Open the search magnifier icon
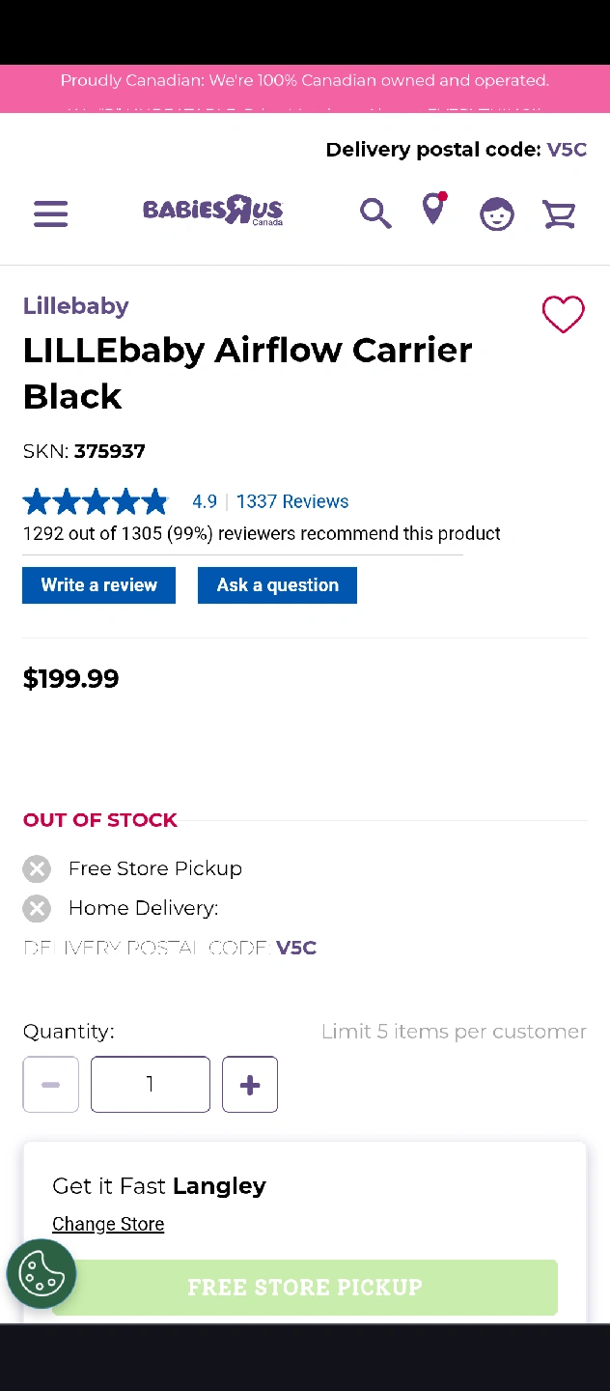 coord(375,213)
